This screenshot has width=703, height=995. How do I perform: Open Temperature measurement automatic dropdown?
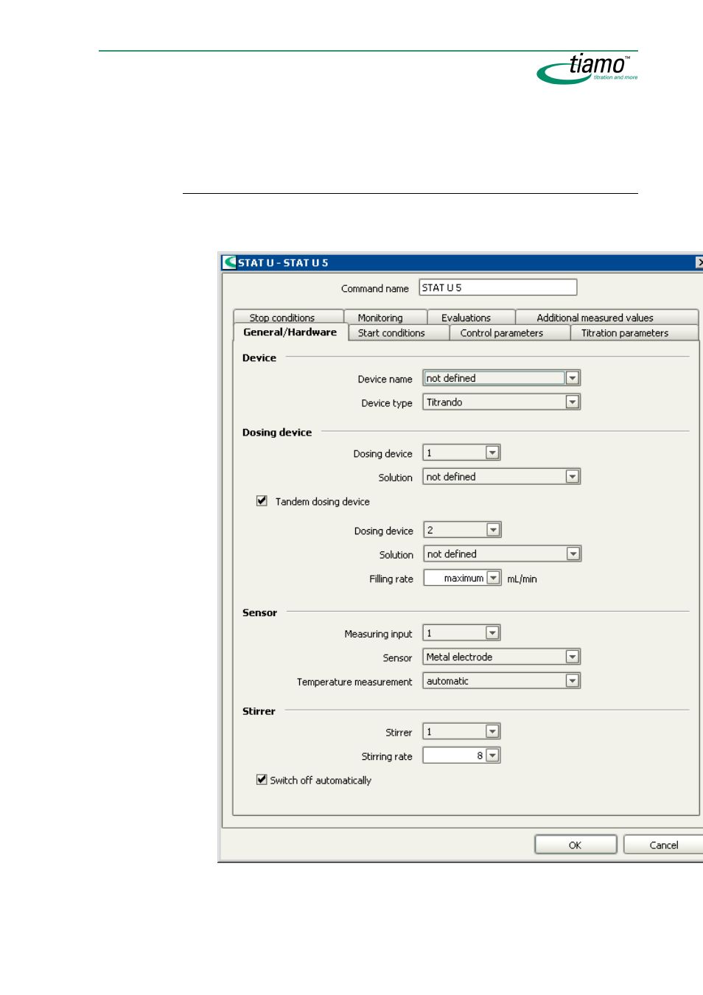pos(572,680)
